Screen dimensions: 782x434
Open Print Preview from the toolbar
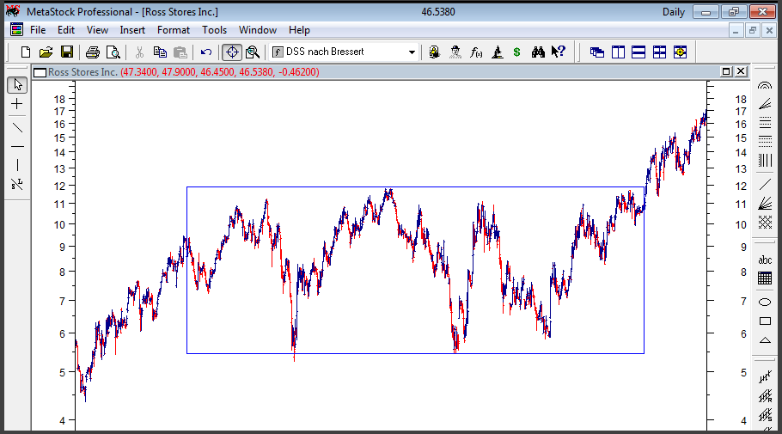pyautogui.click(x=113, y=52)
